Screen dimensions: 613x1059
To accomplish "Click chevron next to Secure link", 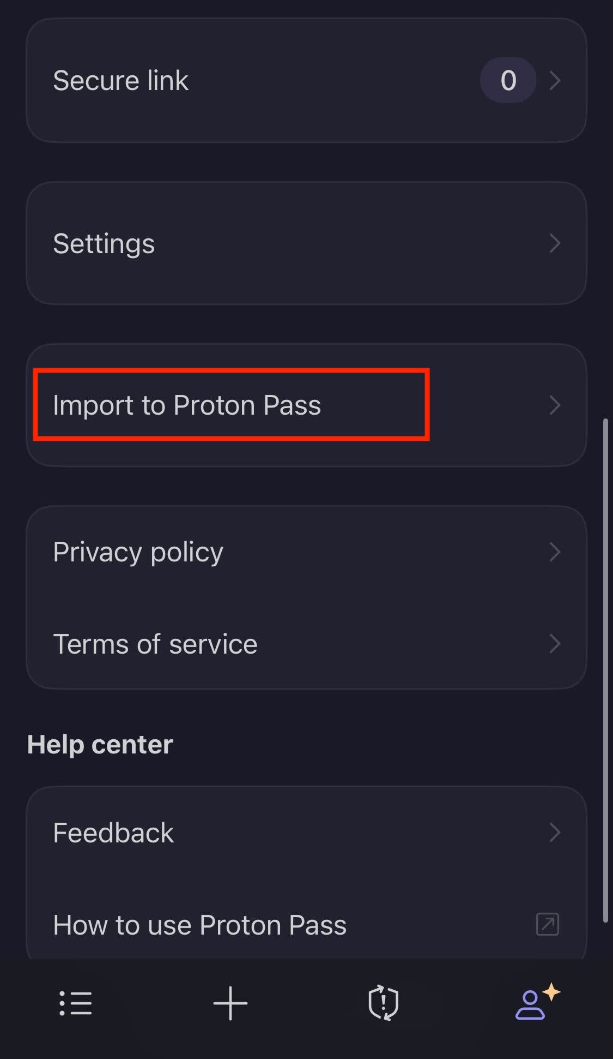I will tap(555, 80).
